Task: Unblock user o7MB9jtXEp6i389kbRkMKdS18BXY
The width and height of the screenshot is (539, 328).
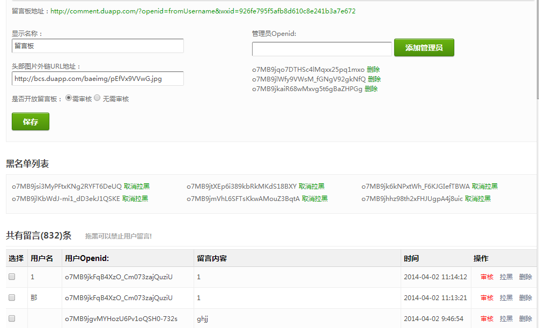Action: click(312, 187)
